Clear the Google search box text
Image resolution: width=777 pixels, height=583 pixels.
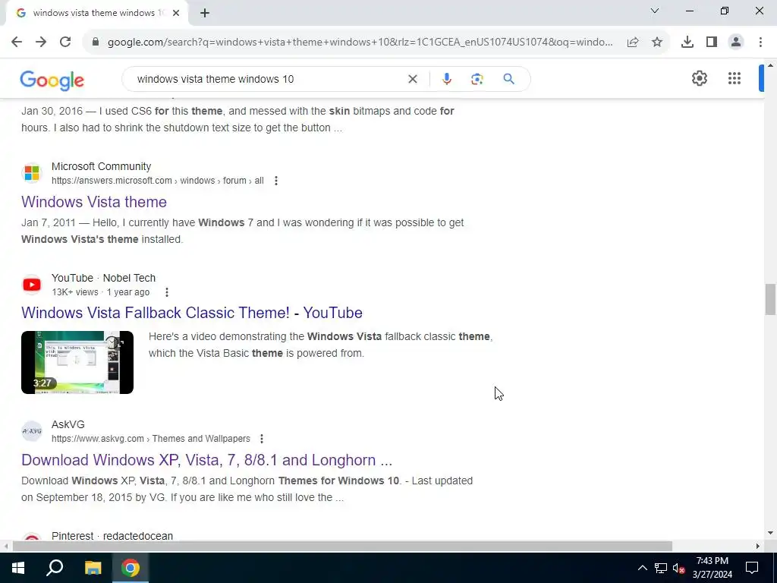[412, 79]
